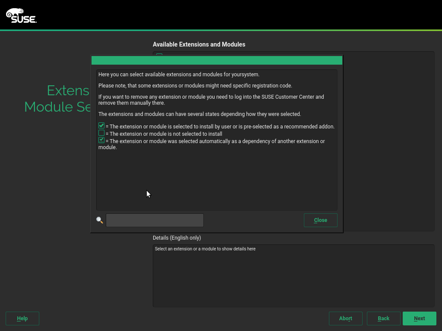442x331 pixels.
Task: Proceed with the Next button
Action: [419, 319]
